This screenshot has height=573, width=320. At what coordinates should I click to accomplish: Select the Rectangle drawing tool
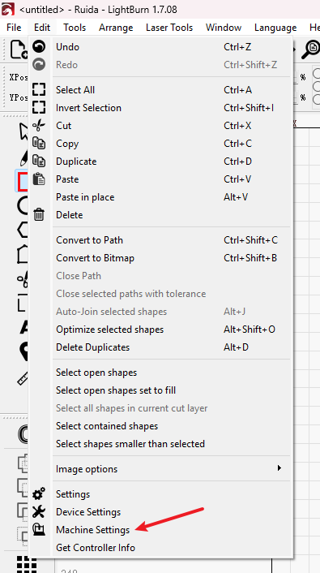pos(23,181)
